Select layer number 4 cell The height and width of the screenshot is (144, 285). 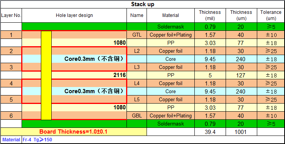click(x=11, y=83)
